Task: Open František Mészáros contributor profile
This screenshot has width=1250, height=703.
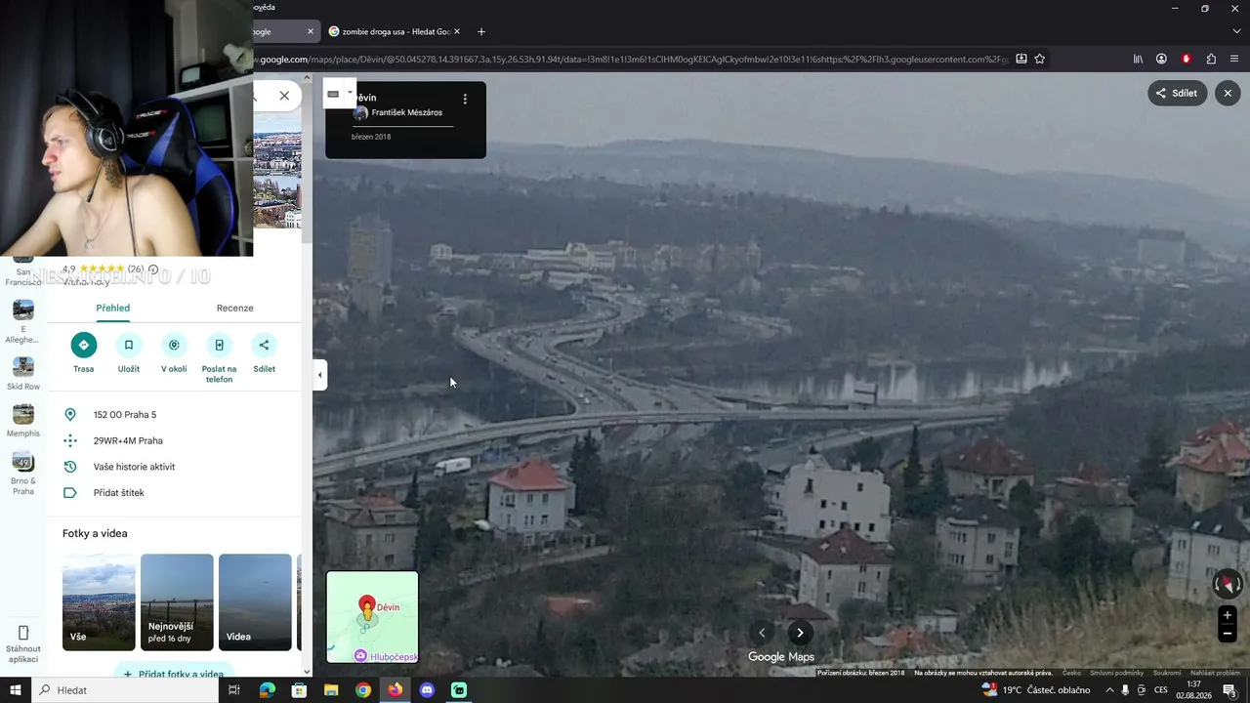Action: tap(406, 112)
